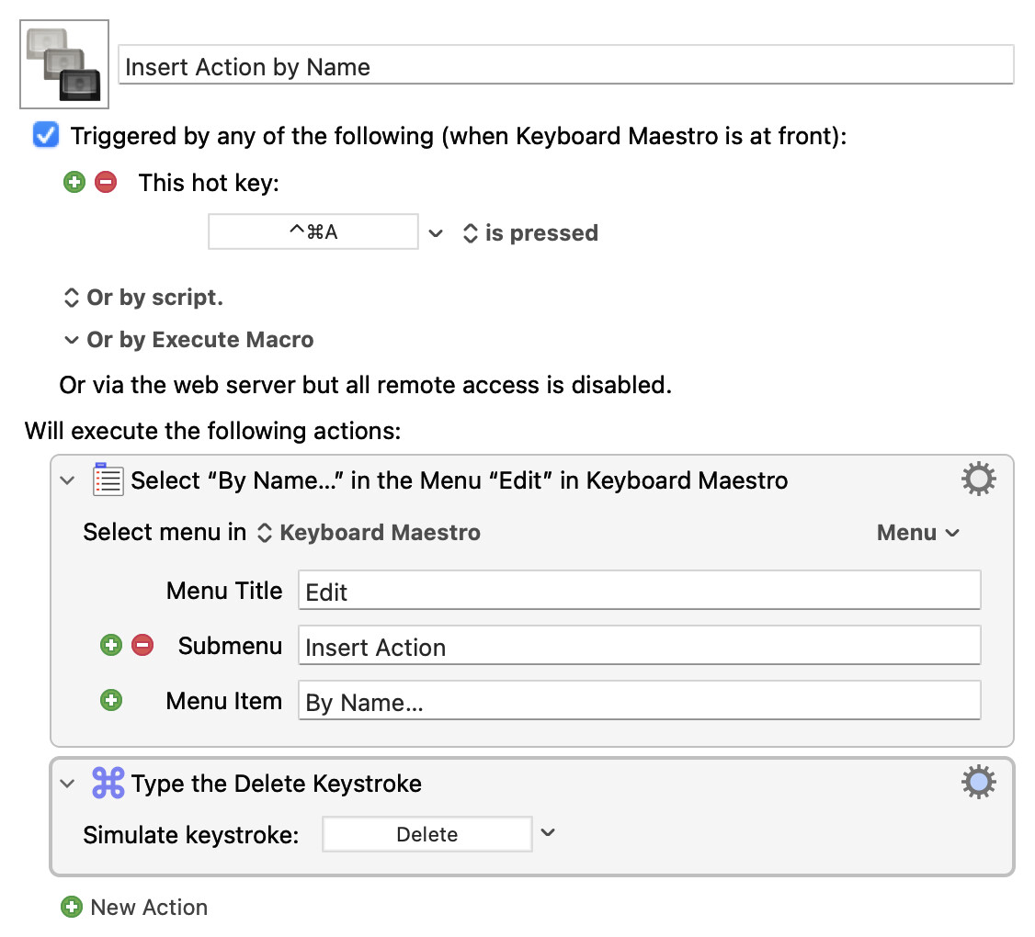Open gear menu for Select Menu action
Screen dimensions: 1035x937
(x=978, y=480)
